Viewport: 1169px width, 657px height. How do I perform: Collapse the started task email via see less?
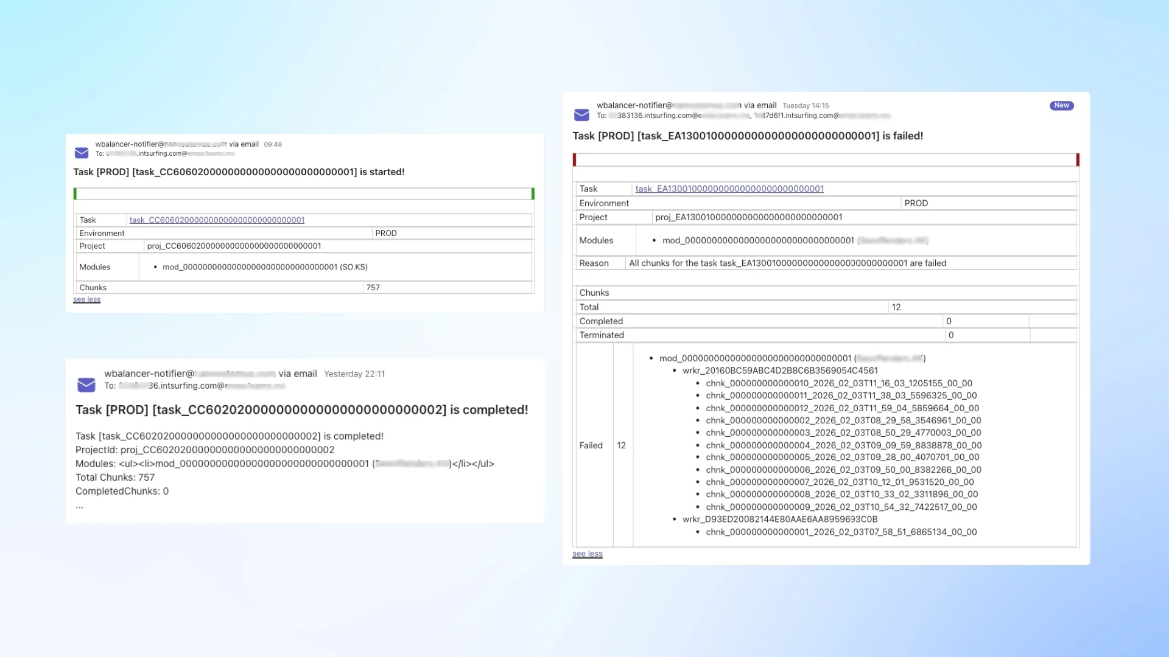[x=86, y=299]
